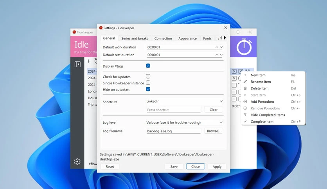Click the plus icon above the backlog list
The image size is (327, 189).
(x=88, y=61)
